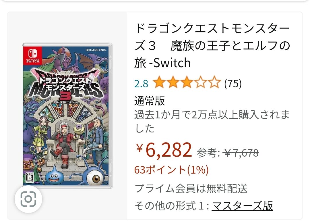Image resolution: width=310 pixels, height=221 pixels.
Task: Click the first filled rating star
Action: tap(159, 82)
